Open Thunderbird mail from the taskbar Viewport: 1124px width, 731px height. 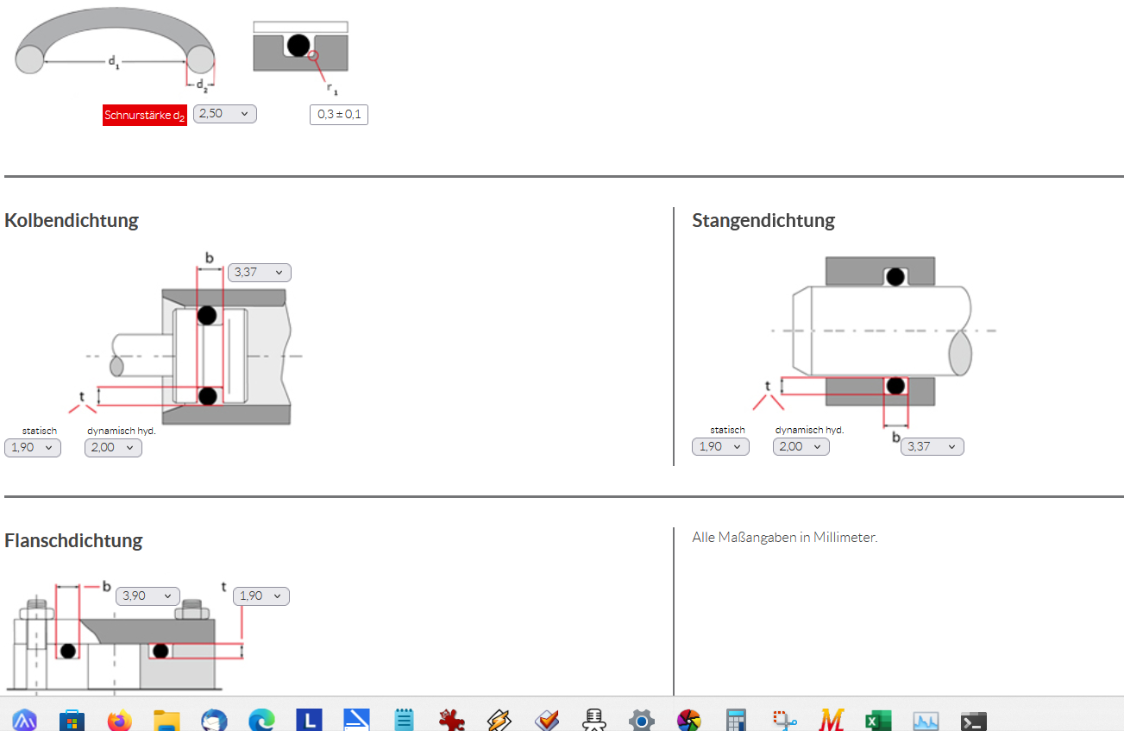(x=214, y=721)
